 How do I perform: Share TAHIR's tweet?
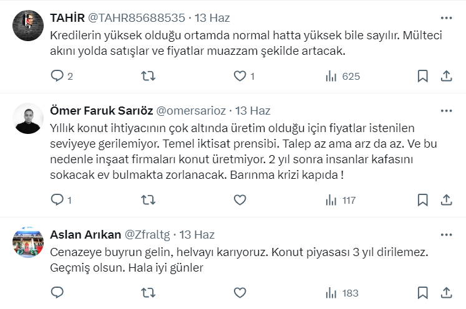(x=446, y=76)
